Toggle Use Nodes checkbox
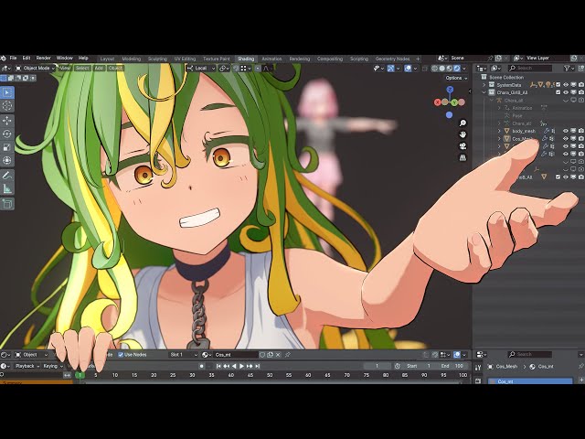The height and width of the screenshot is (439, 585). tap(121, 355)
